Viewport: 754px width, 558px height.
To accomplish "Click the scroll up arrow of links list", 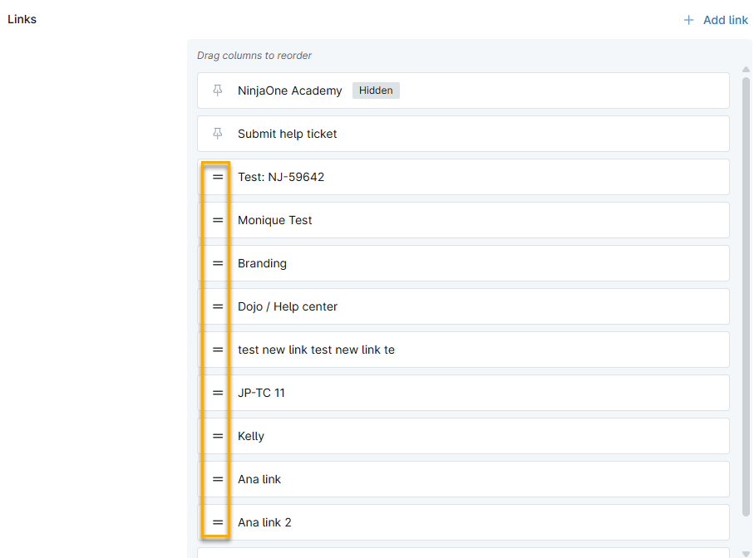I will point(746,71).
